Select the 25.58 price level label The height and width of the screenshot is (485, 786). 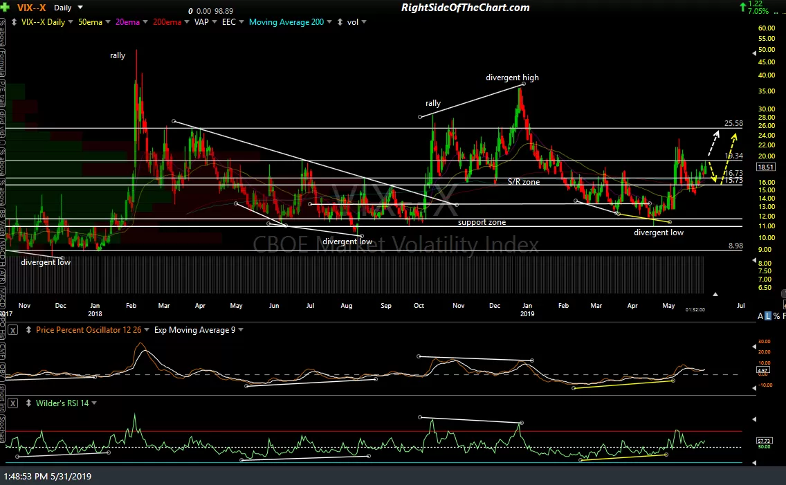[733, 123]
